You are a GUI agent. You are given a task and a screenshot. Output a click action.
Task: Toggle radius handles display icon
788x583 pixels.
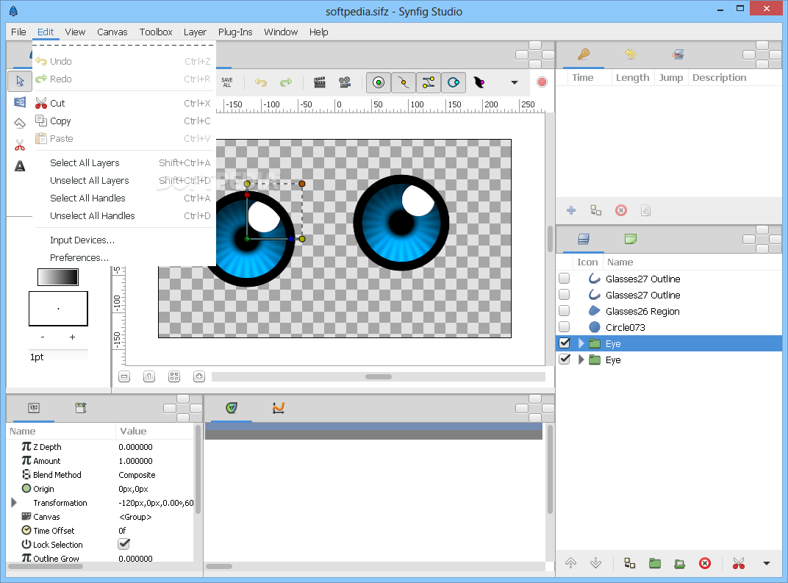point(454,82)
